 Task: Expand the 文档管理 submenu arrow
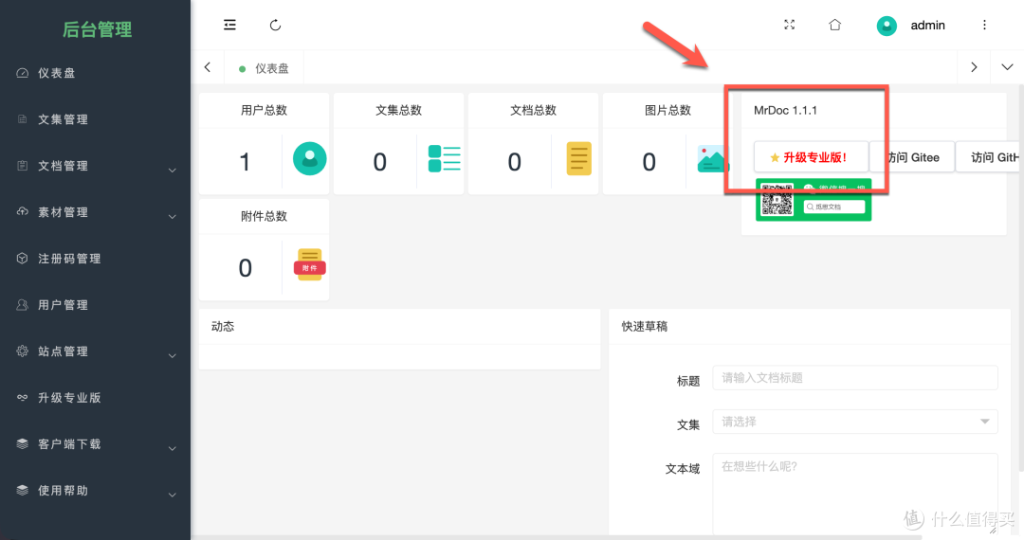pyautogui.click(x=173, y=171)
